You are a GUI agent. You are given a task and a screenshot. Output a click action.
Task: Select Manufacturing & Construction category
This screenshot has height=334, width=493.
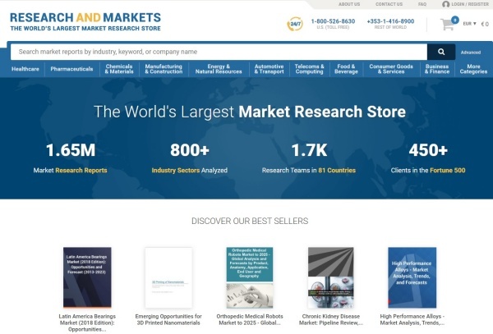(x=164, y=69)
